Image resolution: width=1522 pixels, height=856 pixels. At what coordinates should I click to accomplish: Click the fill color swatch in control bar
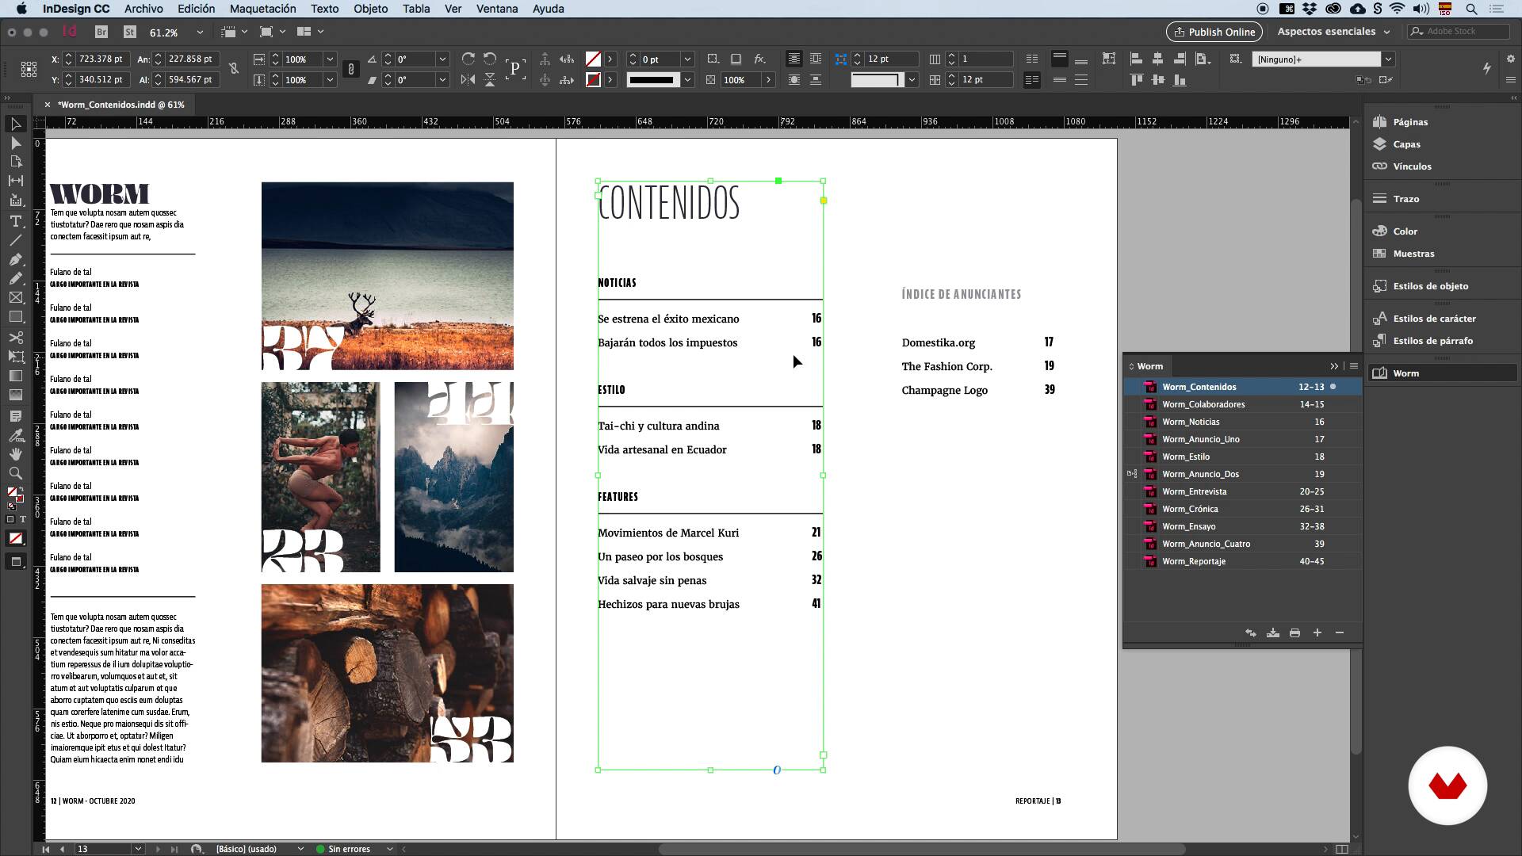[x=592, y=59]
